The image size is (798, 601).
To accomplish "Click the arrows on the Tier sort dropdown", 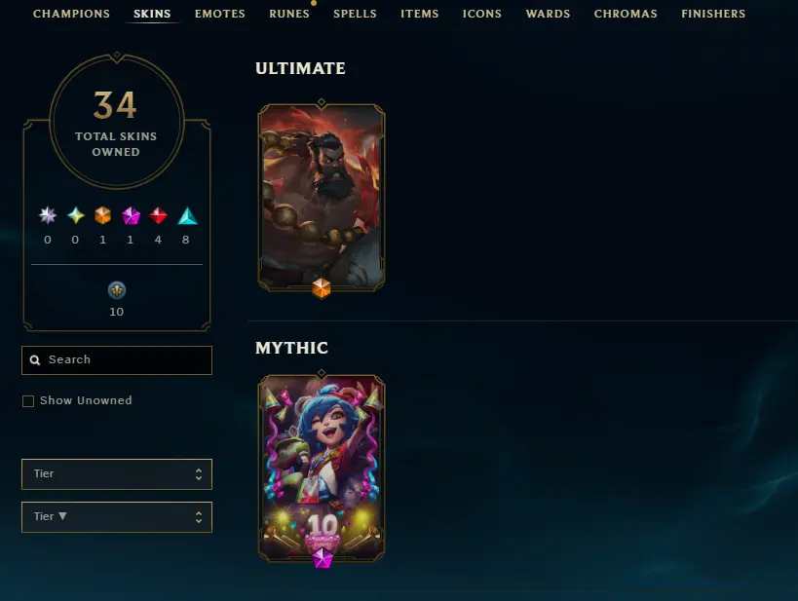I will [199, 517].
